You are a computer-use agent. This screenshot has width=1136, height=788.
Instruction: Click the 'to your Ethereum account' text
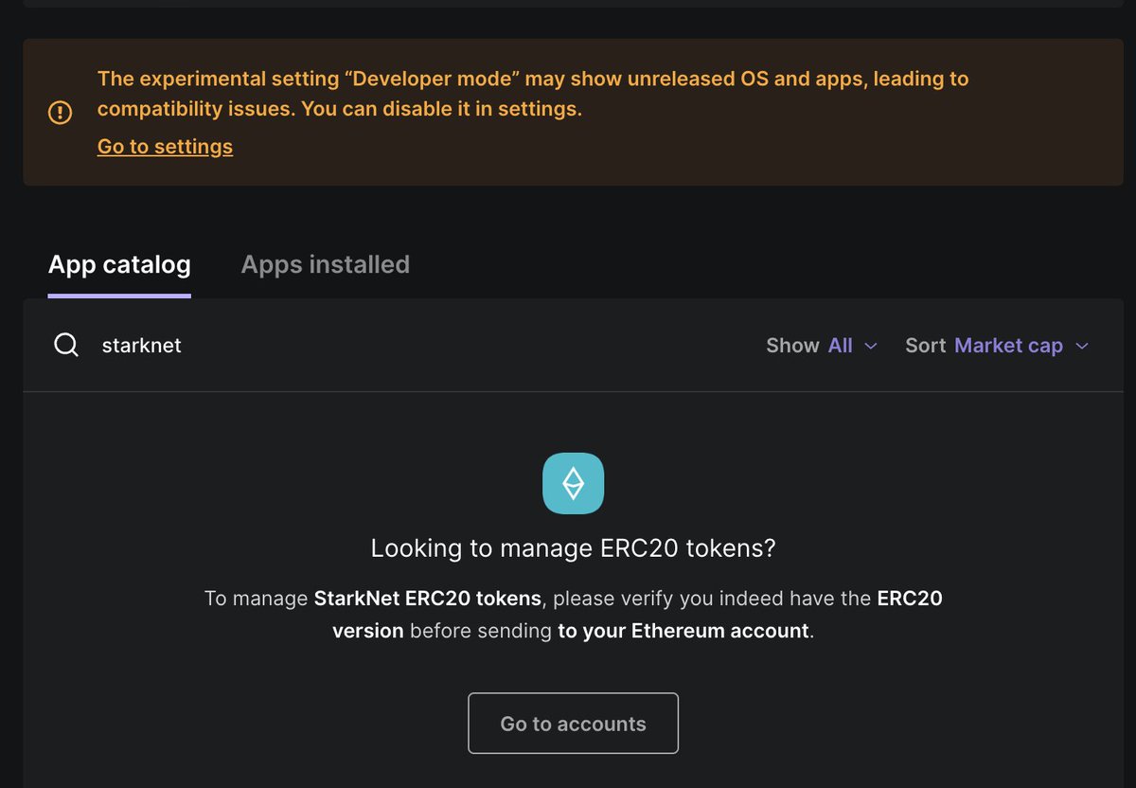click(683, 631)
